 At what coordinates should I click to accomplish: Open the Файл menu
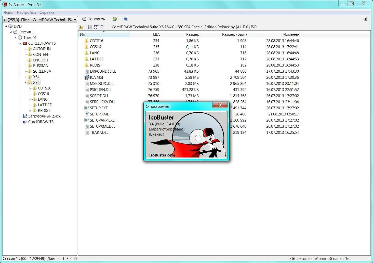[x=9, y=12]
